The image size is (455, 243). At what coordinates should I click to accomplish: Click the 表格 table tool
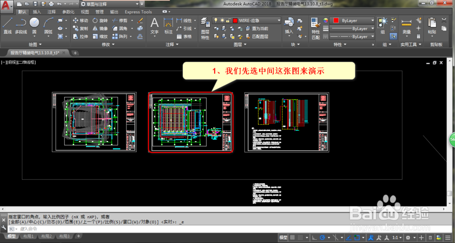point(184,36)
